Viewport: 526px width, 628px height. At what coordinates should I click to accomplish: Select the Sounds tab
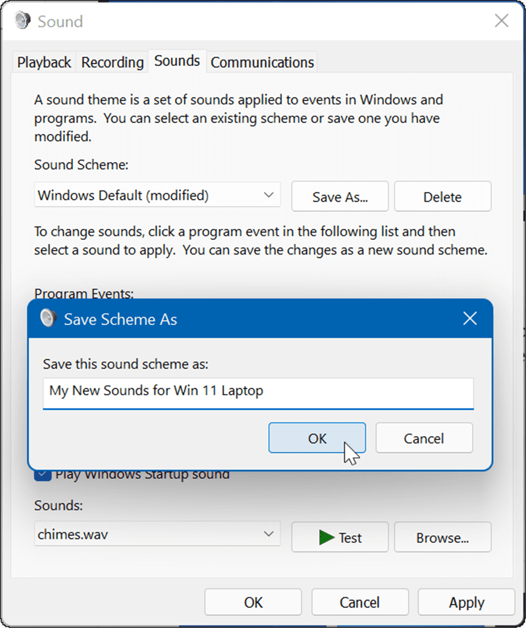[176, 61]
